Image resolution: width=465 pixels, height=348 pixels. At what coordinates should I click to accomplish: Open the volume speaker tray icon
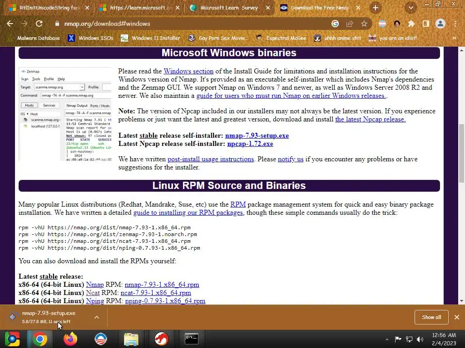tap(420, 339)
